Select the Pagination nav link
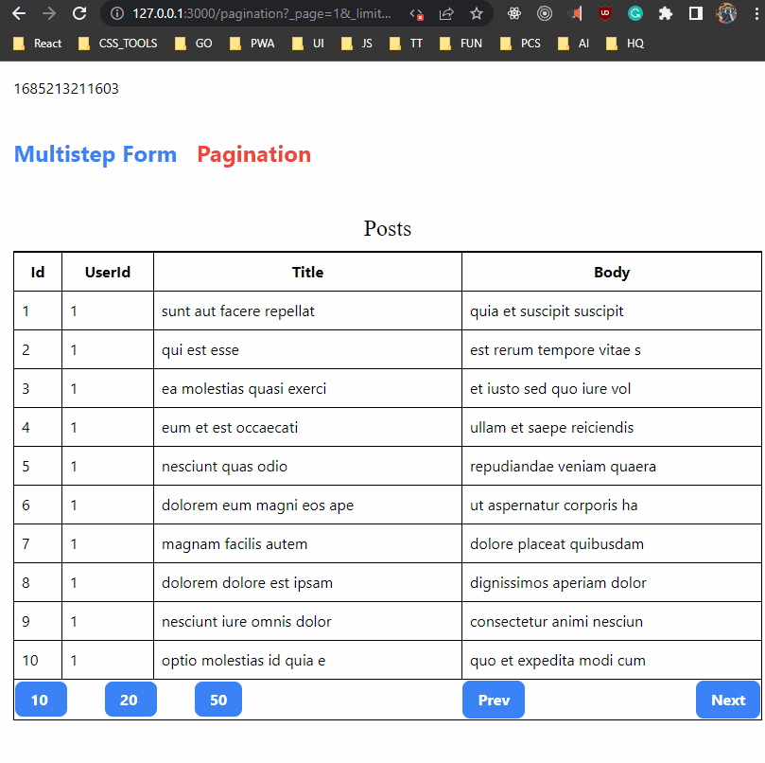The width and height of the screenshot is (765, 763). tap(253, 154)
